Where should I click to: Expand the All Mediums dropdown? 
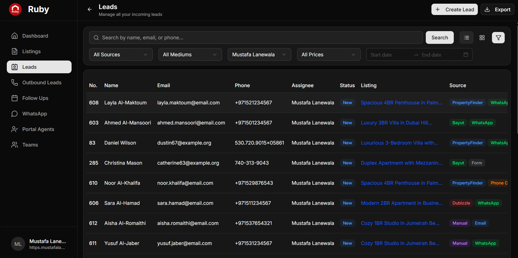point(190,55)
